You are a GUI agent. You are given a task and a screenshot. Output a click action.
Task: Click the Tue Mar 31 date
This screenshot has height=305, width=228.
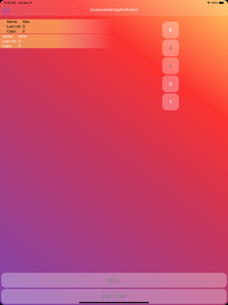click(x=25, y=3)
